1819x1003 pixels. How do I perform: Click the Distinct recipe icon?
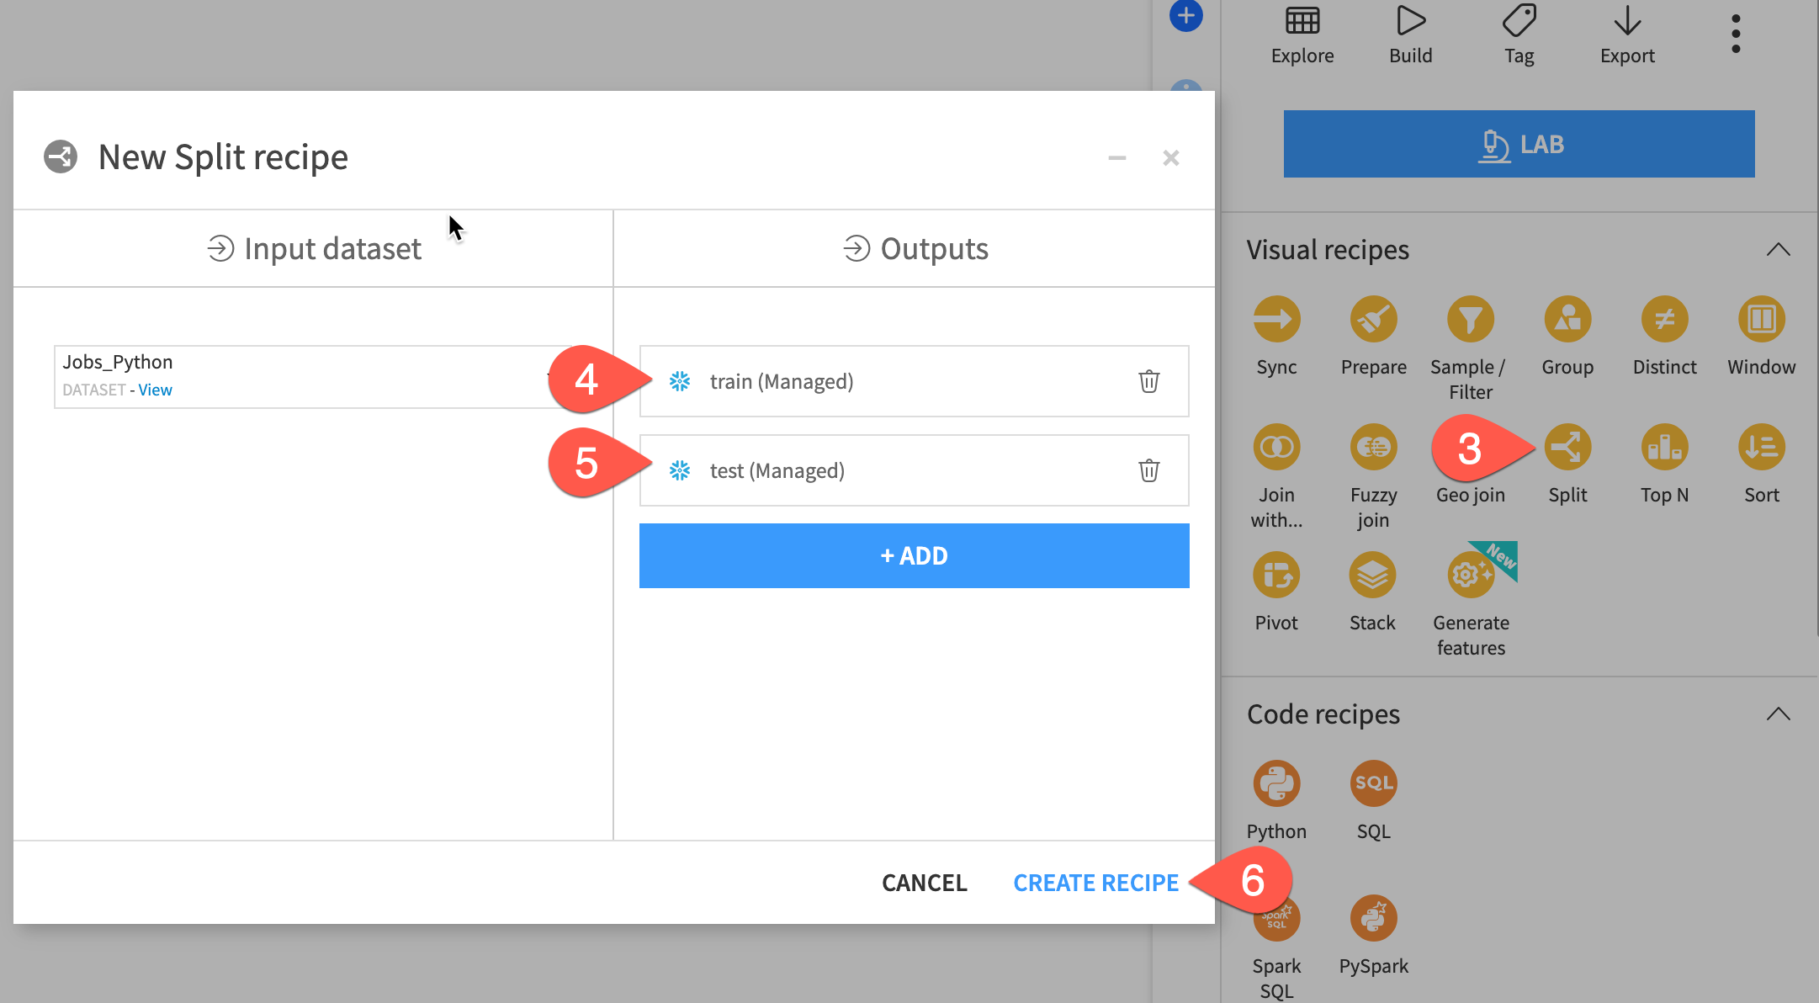pyautogui.click(x=1664, y=320)
